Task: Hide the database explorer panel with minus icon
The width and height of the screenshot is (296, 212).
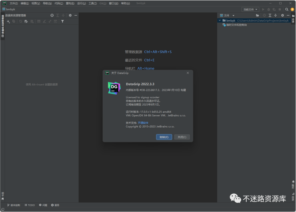Action: point(76,15)
